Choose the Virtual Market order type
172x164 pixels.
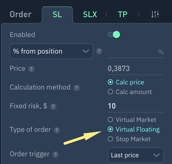[x=110, y=120]
